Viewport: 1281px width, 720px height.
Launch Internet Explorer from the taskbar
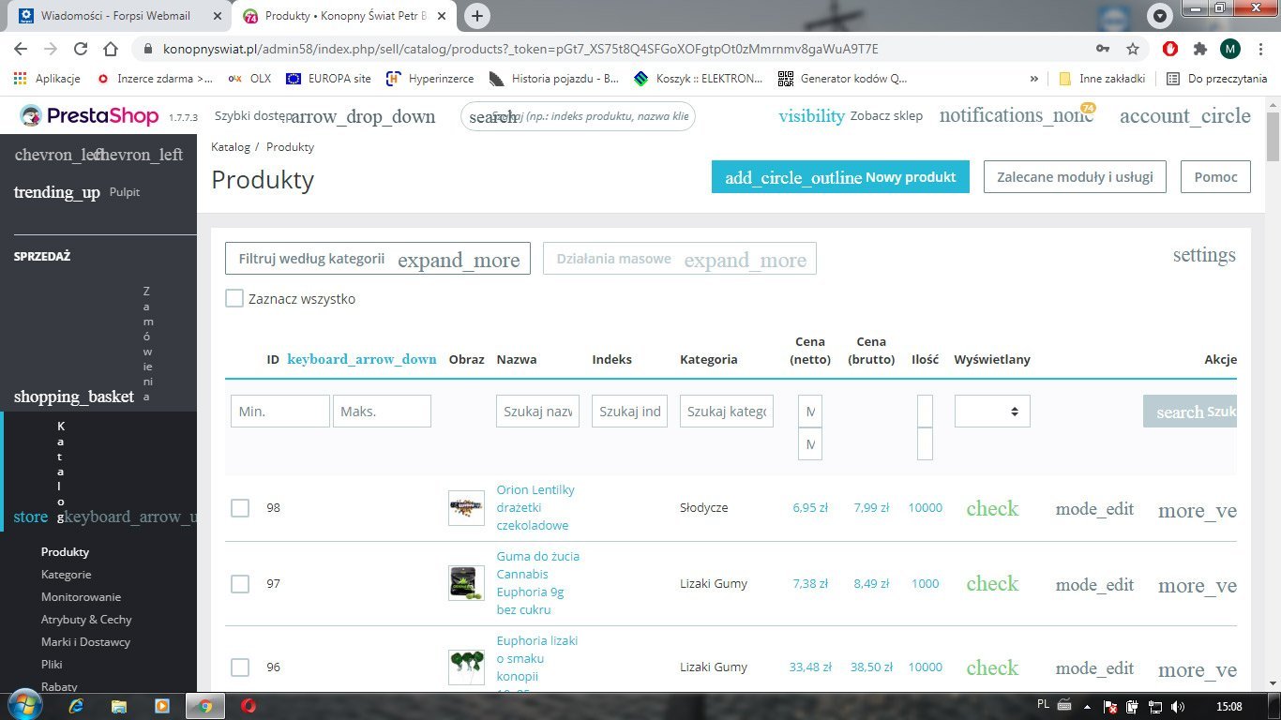(x=76, y=706)
